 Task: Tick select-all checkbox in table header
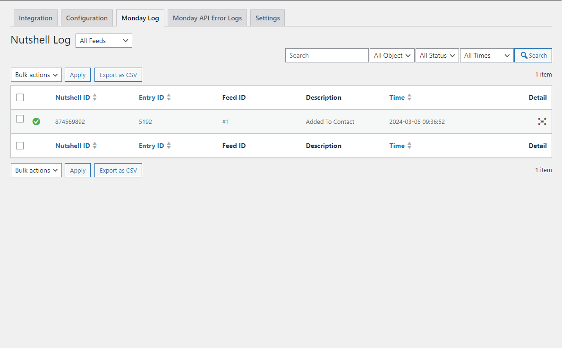pos(20,97)
